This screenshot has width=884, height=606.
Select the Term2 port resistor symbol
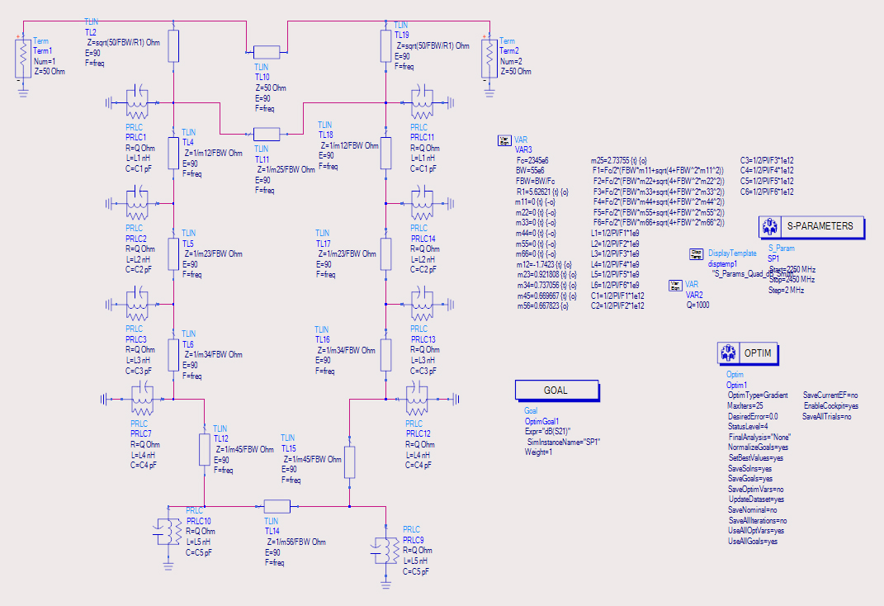[489, 59]
